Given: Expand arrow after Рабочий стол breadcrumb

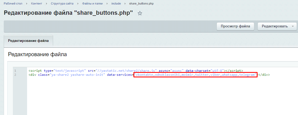Looking at the screenshot, I should click(26, 3).
